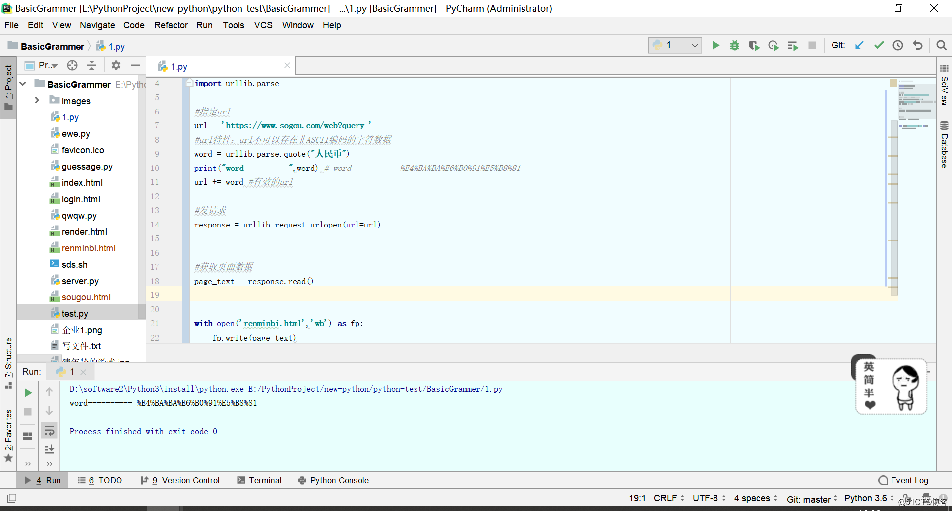This screenshot has height=511, width=952.
Task: Open the Refactor menu
Action: (171, 25)
